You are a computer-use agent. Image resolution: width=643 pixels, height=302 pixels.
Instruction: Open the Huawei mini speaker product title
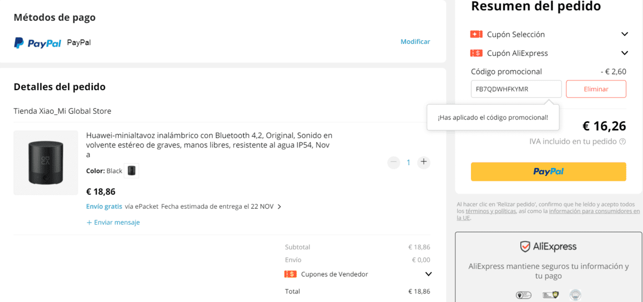click(x=210, y=145)
